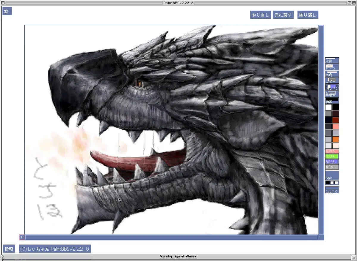
Task: Select the 手書き freehand drawing mode
Action: 332,94
